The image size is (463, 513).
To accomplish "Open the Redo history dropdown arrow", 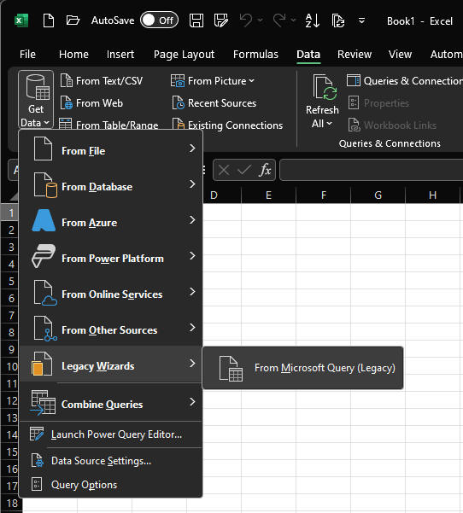I will click(293, 20).
